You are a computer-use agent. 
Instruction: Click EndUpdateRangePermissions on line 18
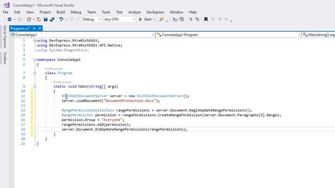[x=121, y=130]
